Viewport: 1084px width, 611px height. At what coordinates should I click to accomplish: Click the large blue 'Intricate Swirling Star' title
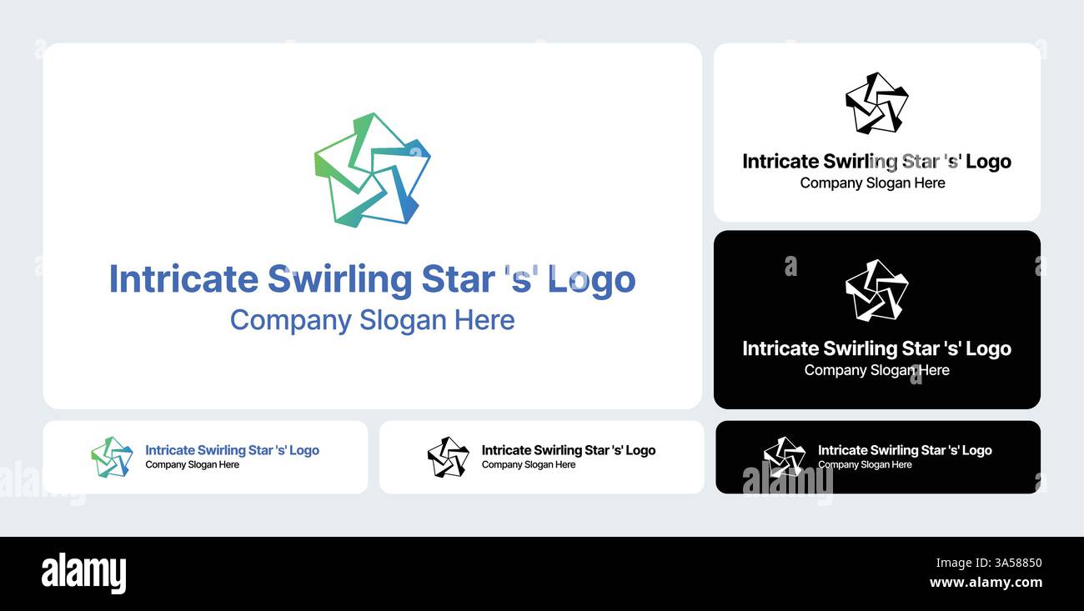[x=372, y=279]
